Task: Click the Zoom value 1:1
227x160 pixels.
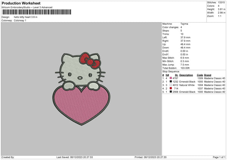Action: (x=219, y=16)
